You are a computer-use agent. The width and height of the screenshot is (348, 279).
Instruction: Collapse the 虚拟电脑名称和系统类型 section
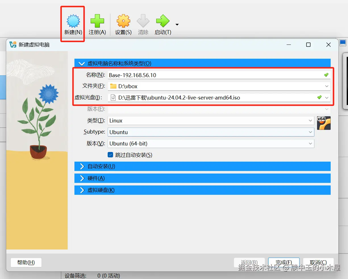coord(82,63)
